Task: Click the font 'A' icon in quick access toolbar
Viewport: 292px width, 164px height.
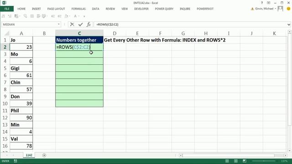Action: click(x=75, y=16)
